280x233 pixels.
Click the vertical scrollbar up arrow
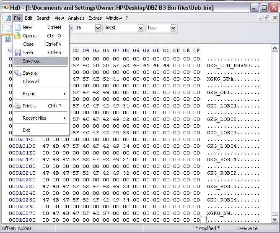[275, 48]
